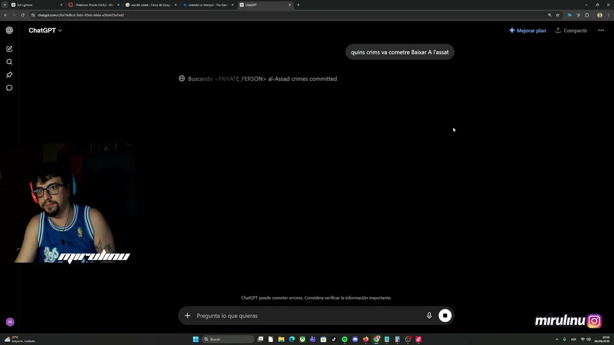Show hidden system tray icons
The width and height of the screenshot is (614, 345).
(x=556, y=339)
